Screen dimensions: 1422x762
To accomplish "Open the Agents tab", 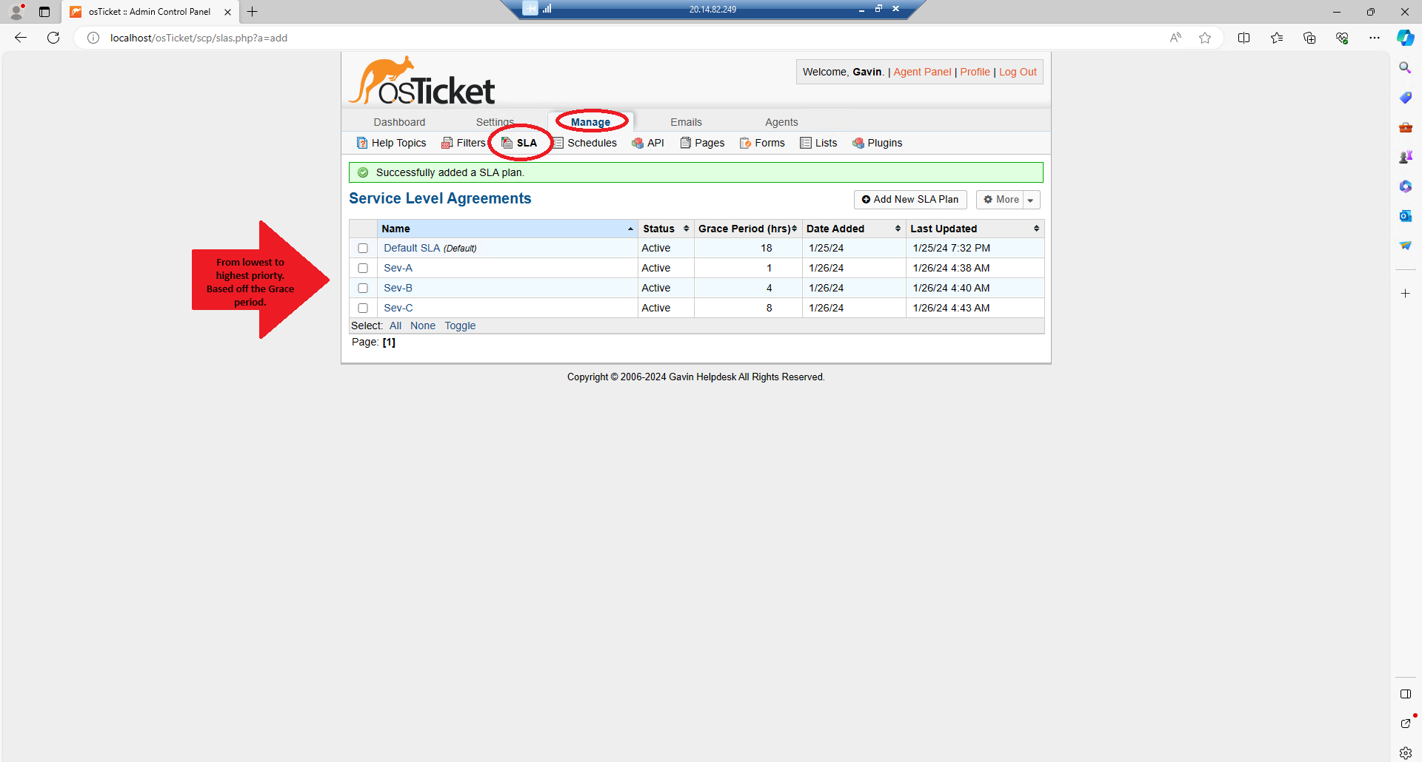I will [x=781, y=122].
